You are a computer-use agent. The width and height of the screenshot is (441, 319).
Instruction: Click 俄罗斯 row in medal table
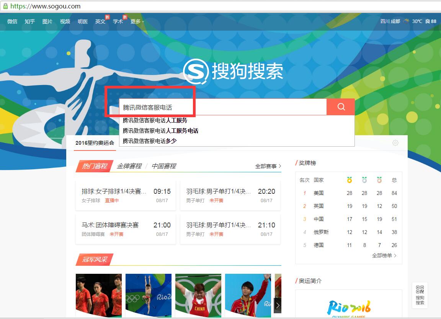tap(349, 232)
